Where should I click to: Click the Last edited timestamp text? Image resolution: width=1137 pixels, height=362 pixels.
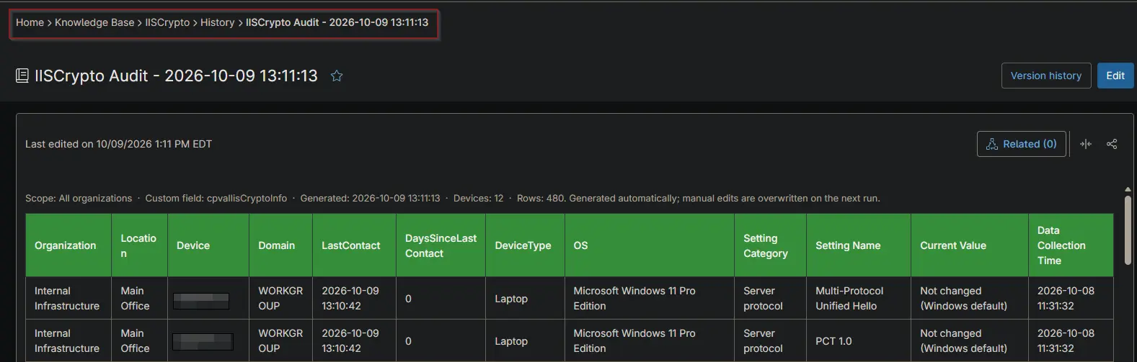click(118, 144)
